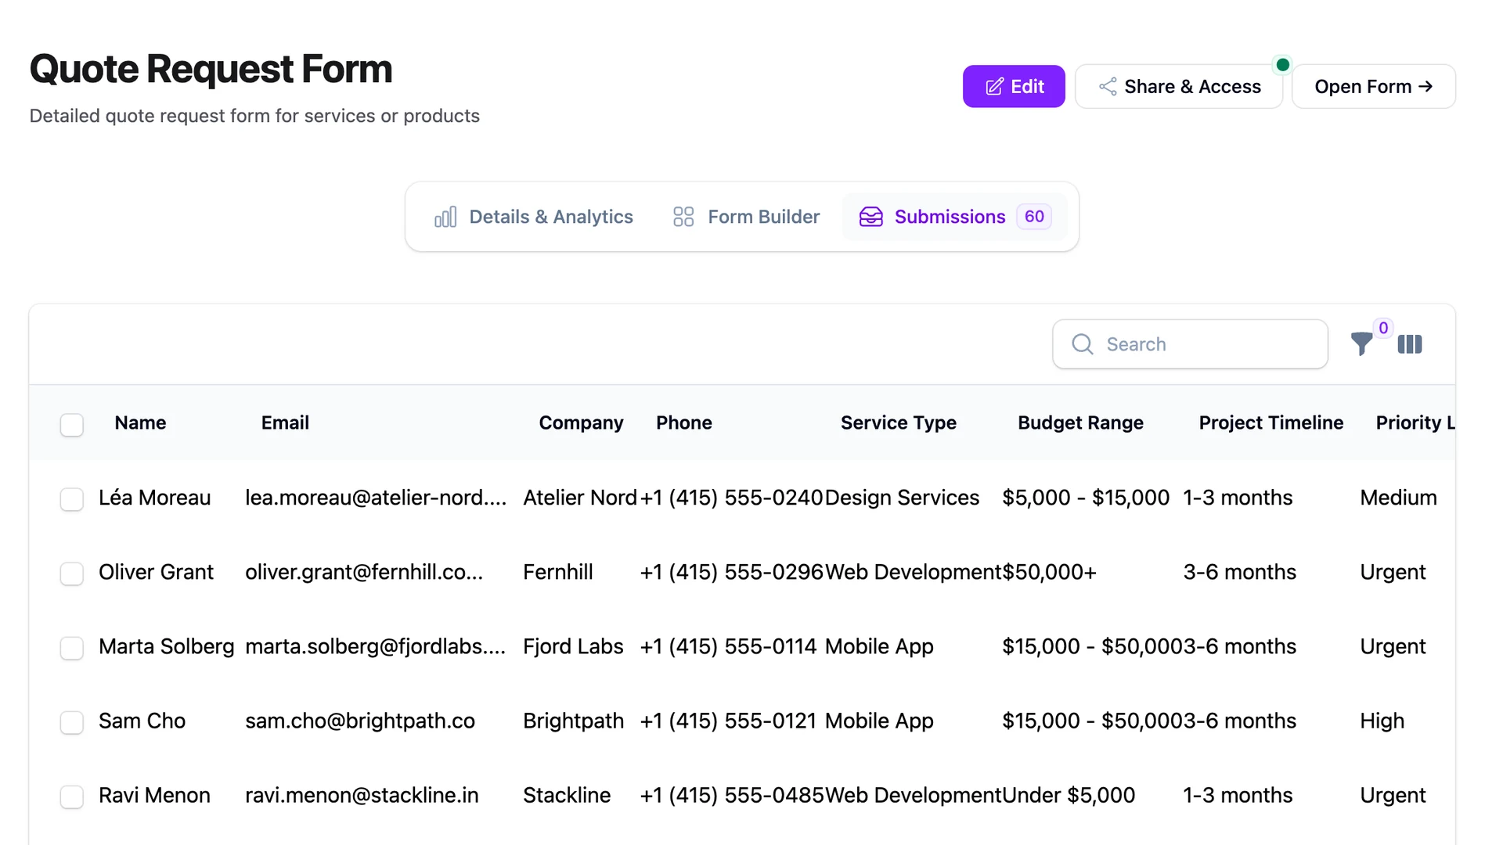Click email marta.solberg@fjordlabs....
This screenshot has height=845, width=1503.
pyautogui.click(x=376, y=646)
